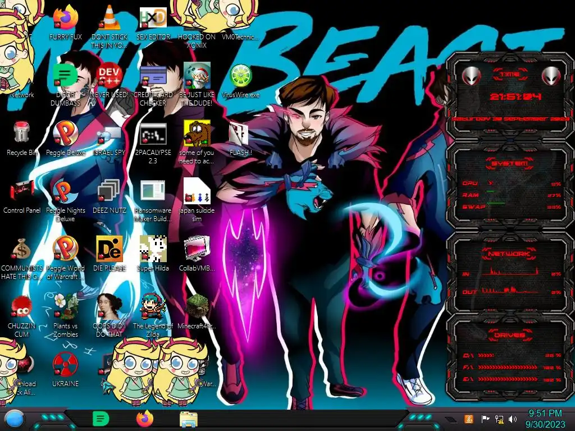Click the network IN traffic graph
Screen dimensions: 575x431
pyautogui.click(x=510, y=272)
